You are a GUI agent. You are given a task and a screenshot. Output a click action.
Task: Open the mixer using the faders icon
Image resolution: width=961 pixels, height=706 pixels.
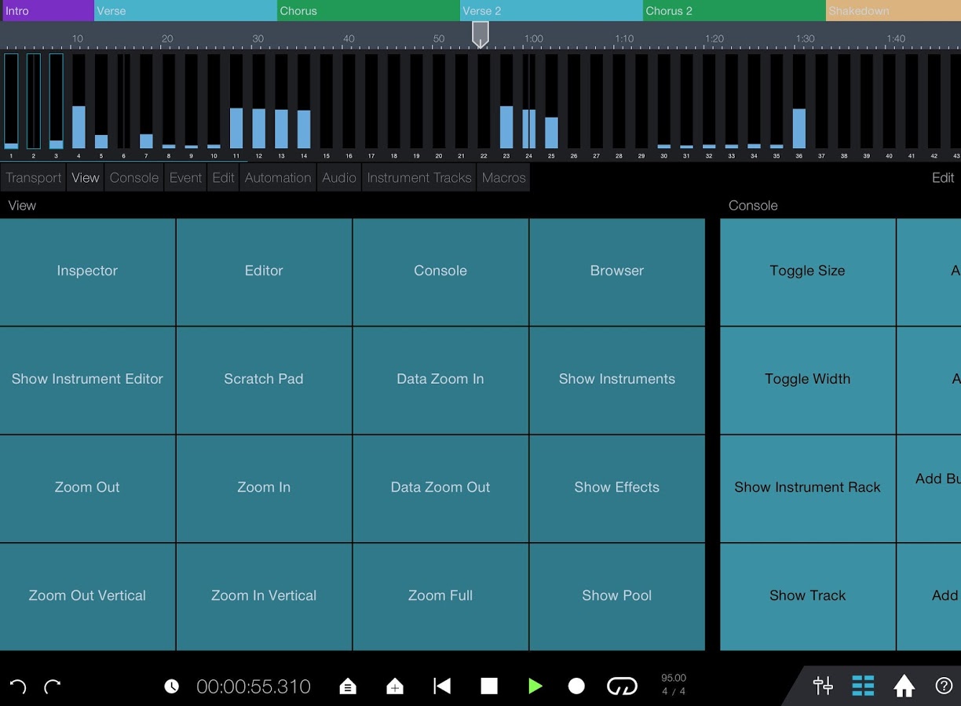[822, 686]
